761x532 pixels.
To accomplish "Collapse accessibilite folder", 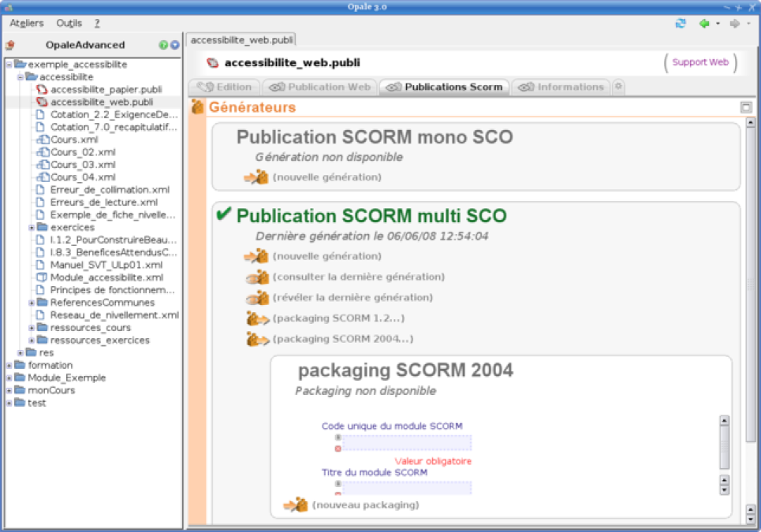I will click(21, 77).
